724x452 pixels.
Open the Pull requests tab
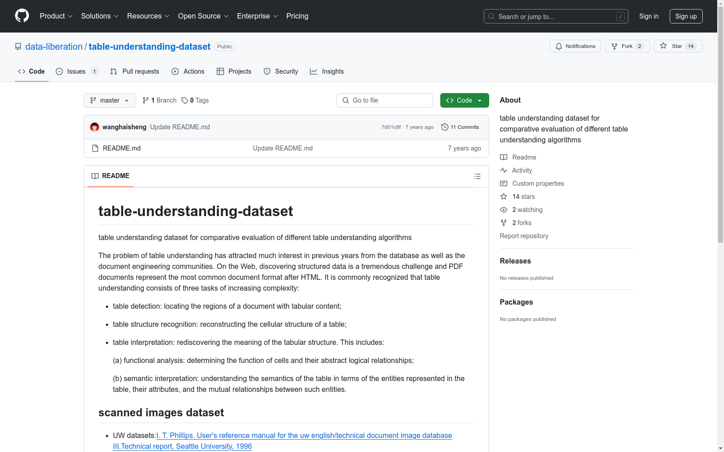point(134,71)
